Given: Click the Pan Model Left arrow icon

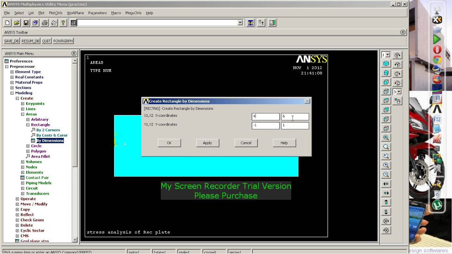Looking at the screenshot, I should click(386, 184).
